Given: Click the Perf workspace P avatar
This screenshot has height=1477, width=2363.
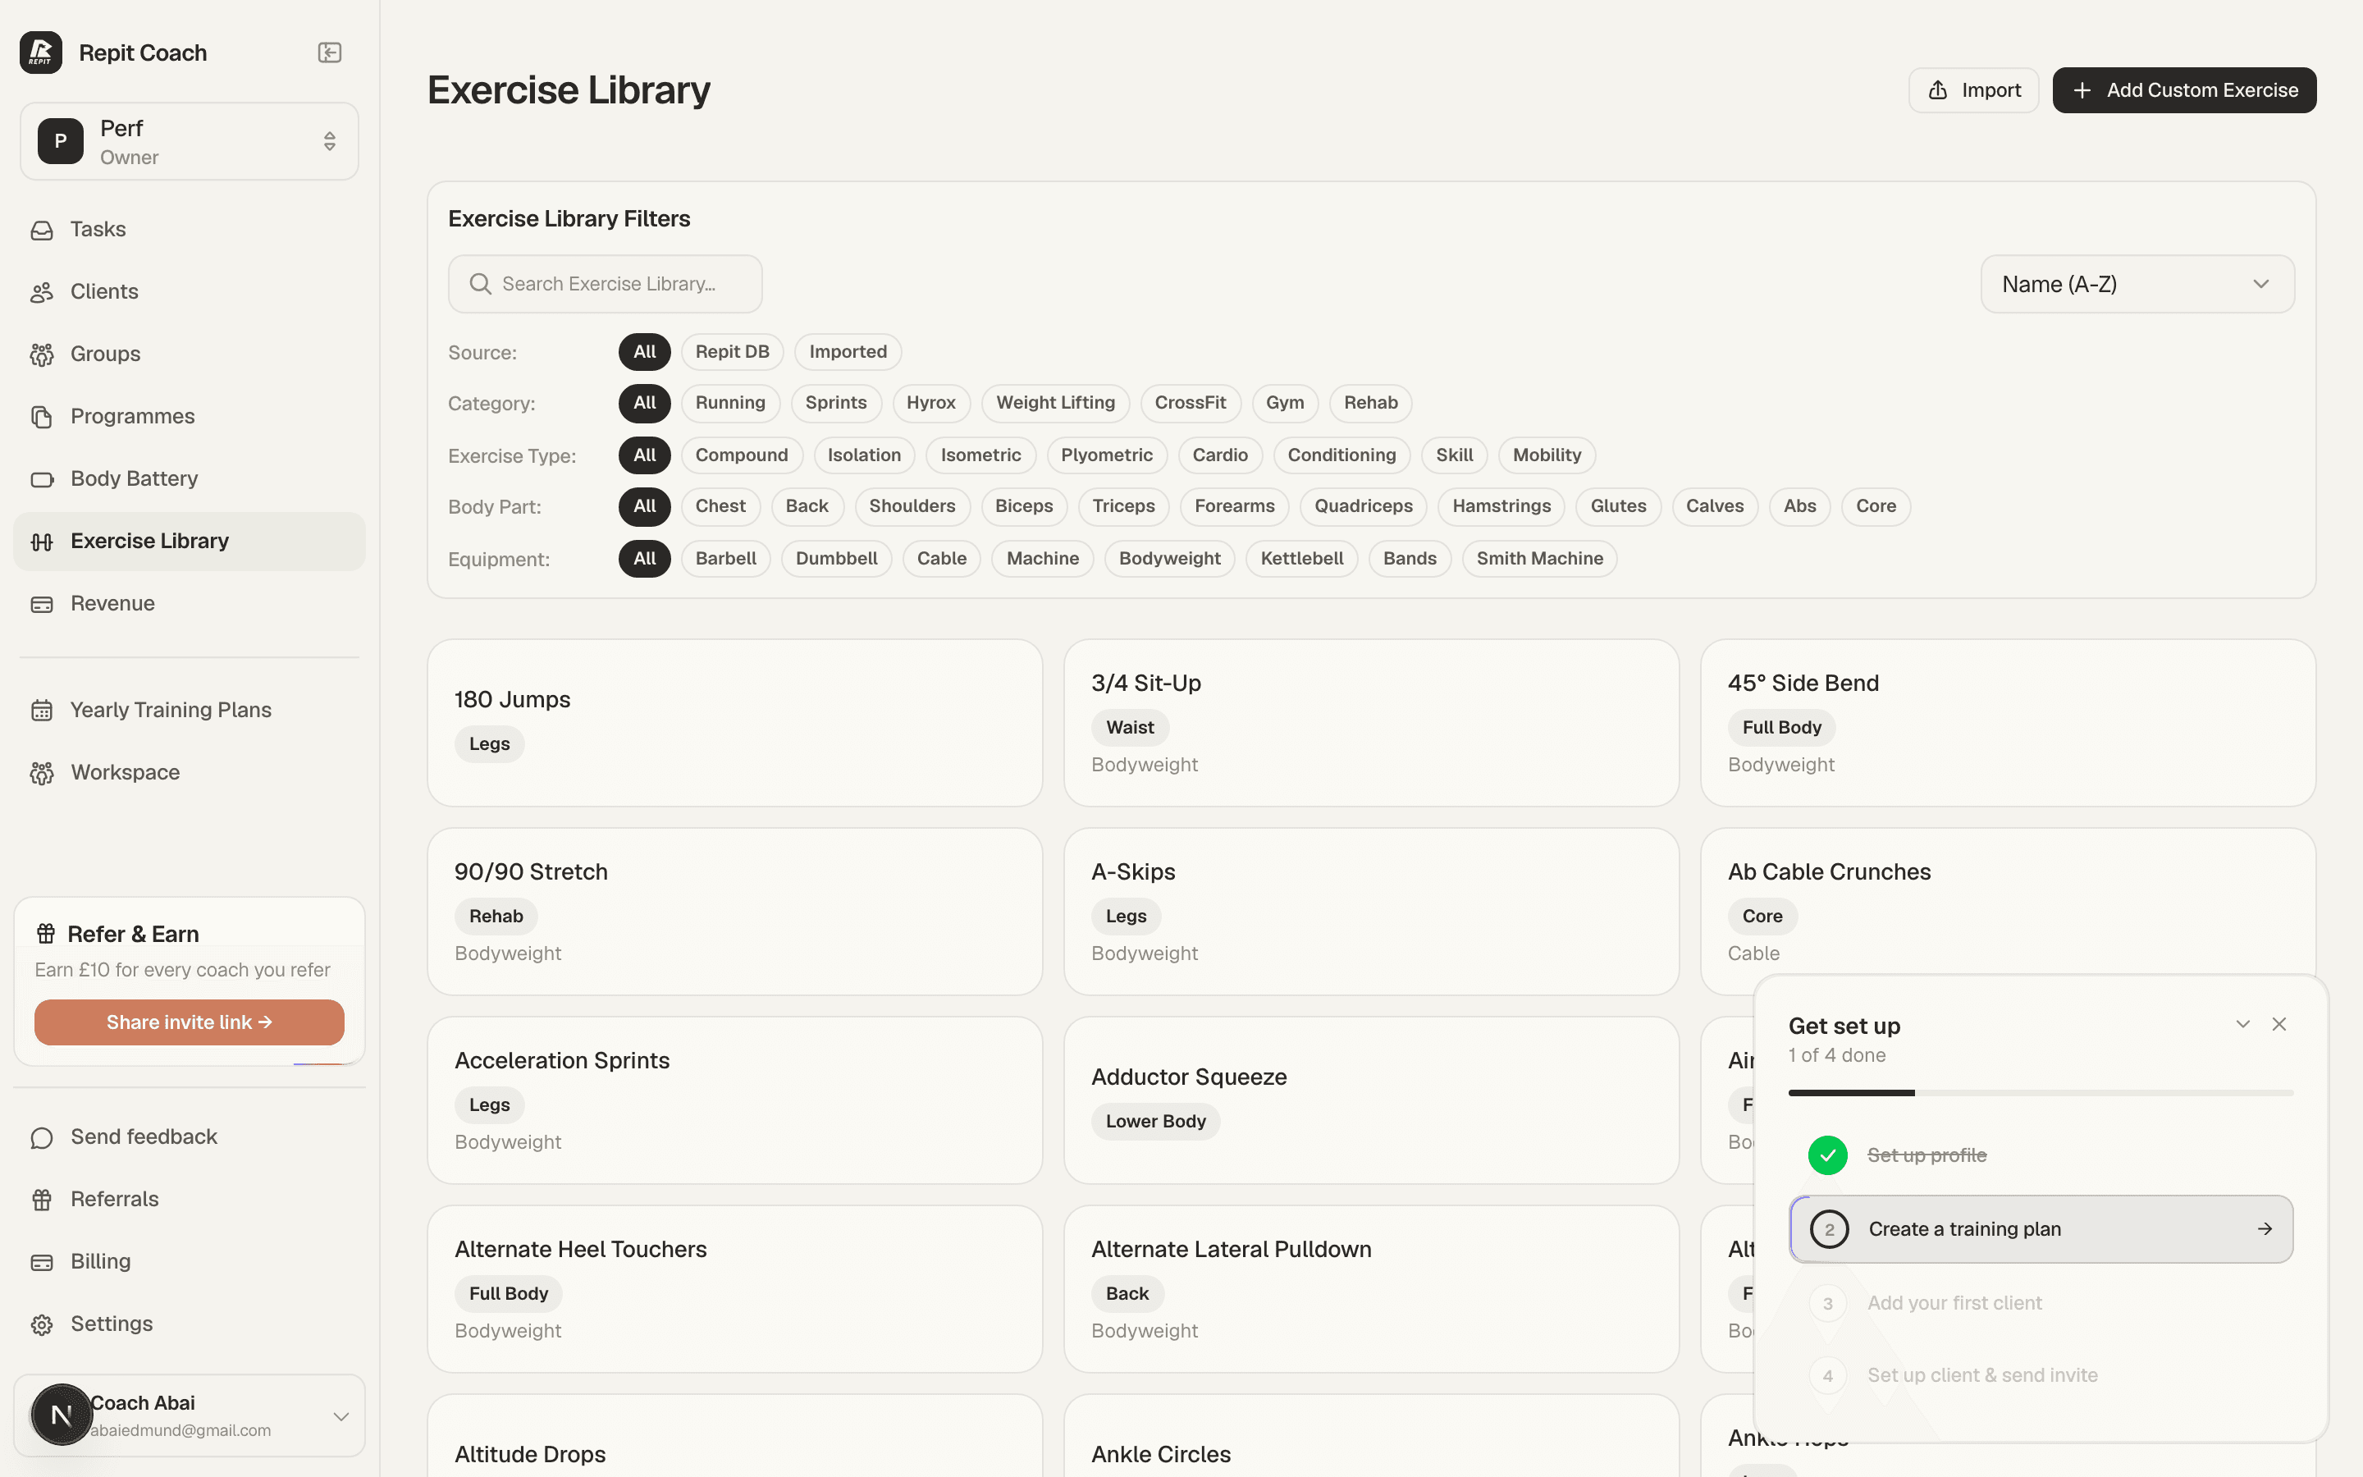Looking at the screenshot, I should click(61, 142).
